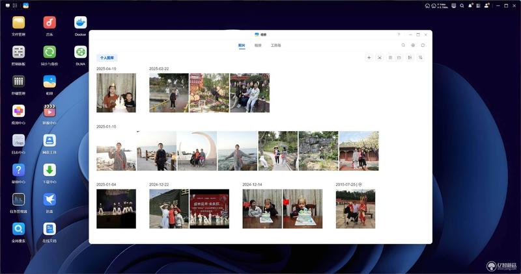Open first 2025-01-15 seaside woman photo
The image size is (521, 274).
point(117,151)
